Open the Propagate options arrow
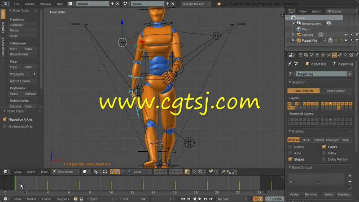This screenshot has height=202, width=359. (34, 74)
